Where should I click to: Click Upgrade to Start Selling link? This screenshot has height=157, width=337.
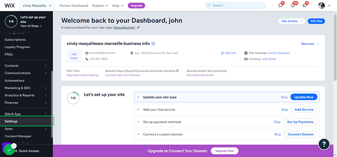tap(82, 75)
